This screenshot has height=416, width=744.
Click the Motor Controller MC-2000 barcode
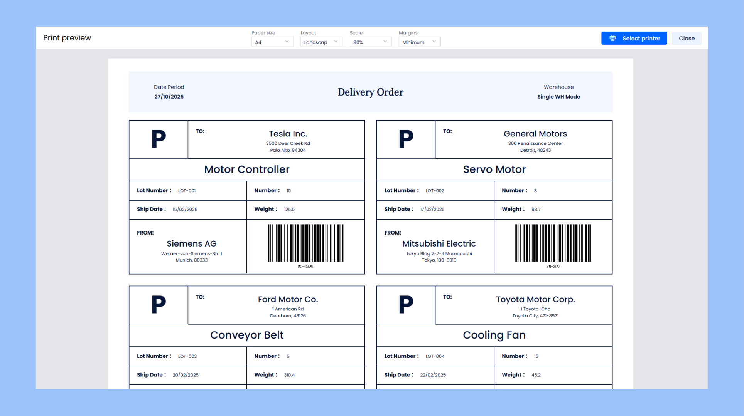(x=305, y=243)
